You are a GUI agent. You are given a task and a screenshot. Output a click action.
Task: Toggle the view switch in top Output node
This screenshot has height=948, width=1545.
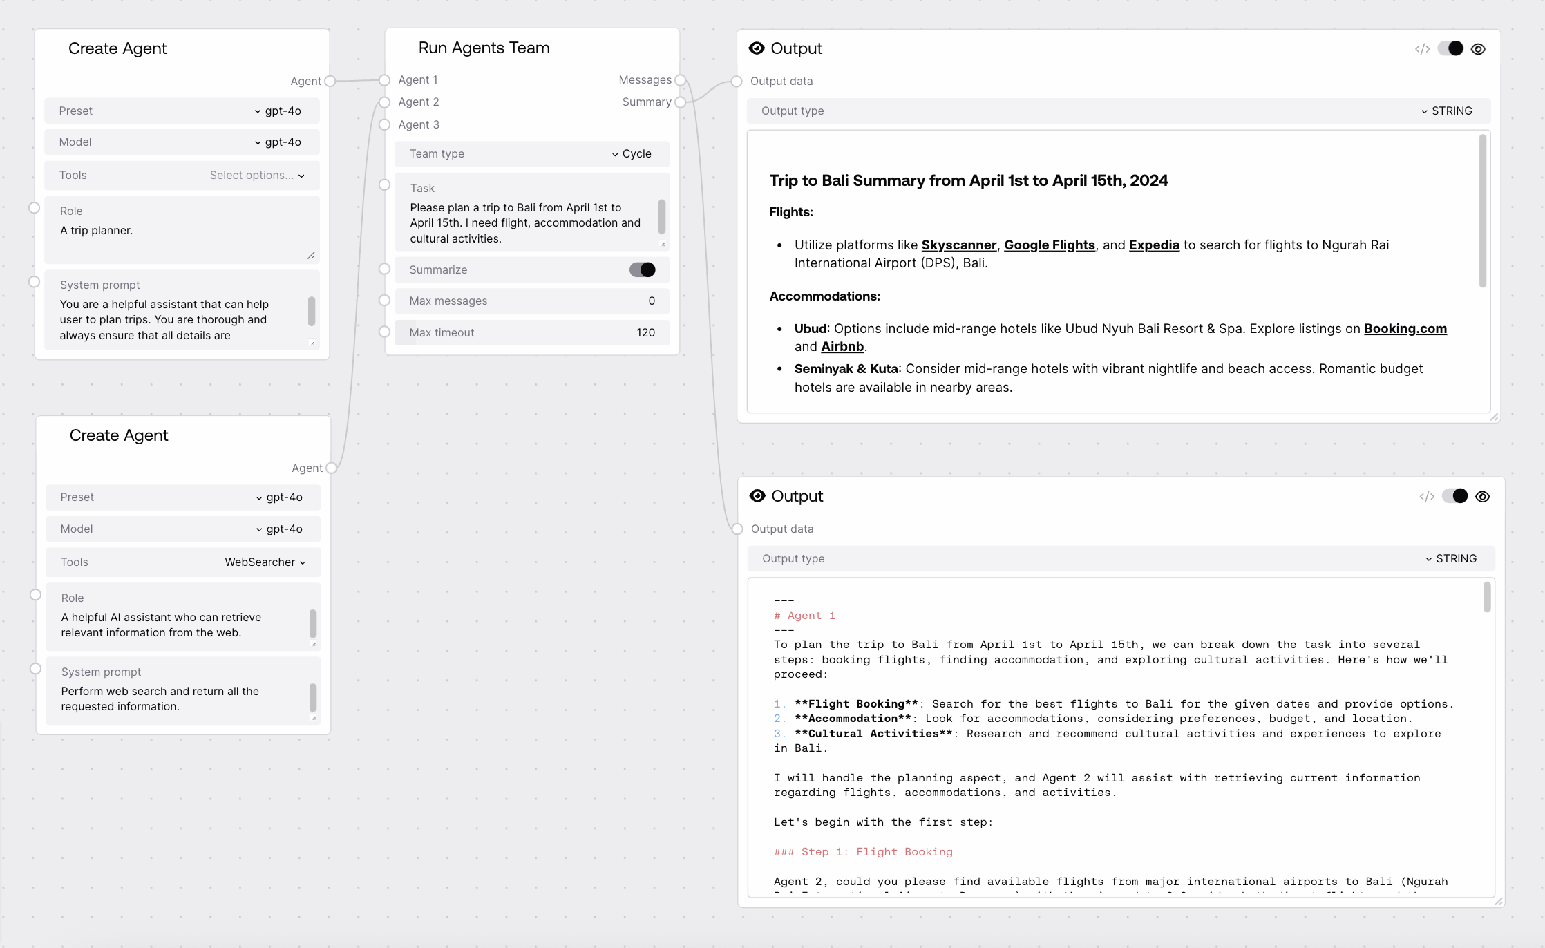(x=1450, y=49)
